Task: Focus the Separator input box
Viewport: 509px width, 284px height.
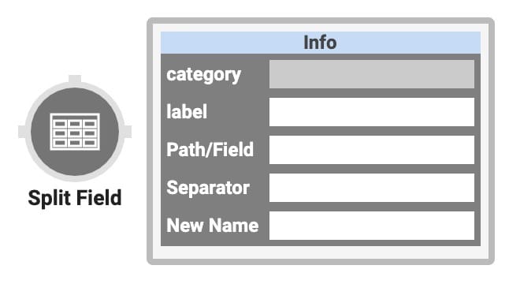Action: tap(372, 188)
